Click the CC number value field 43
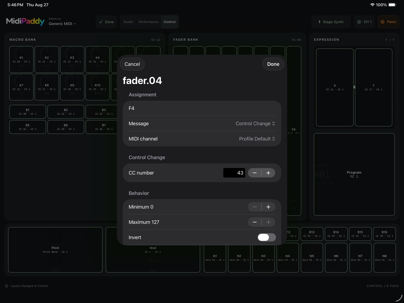This screenshot has width=404, height=303. [x=234, y=173]
